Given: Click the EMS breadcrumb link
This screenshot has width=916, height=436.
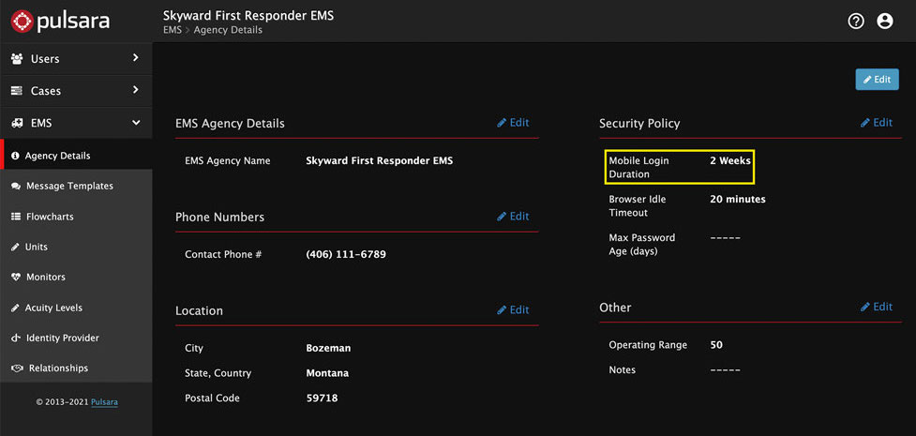Looking at the screenshot, I should pyautogui.click(x=172, y=30).
